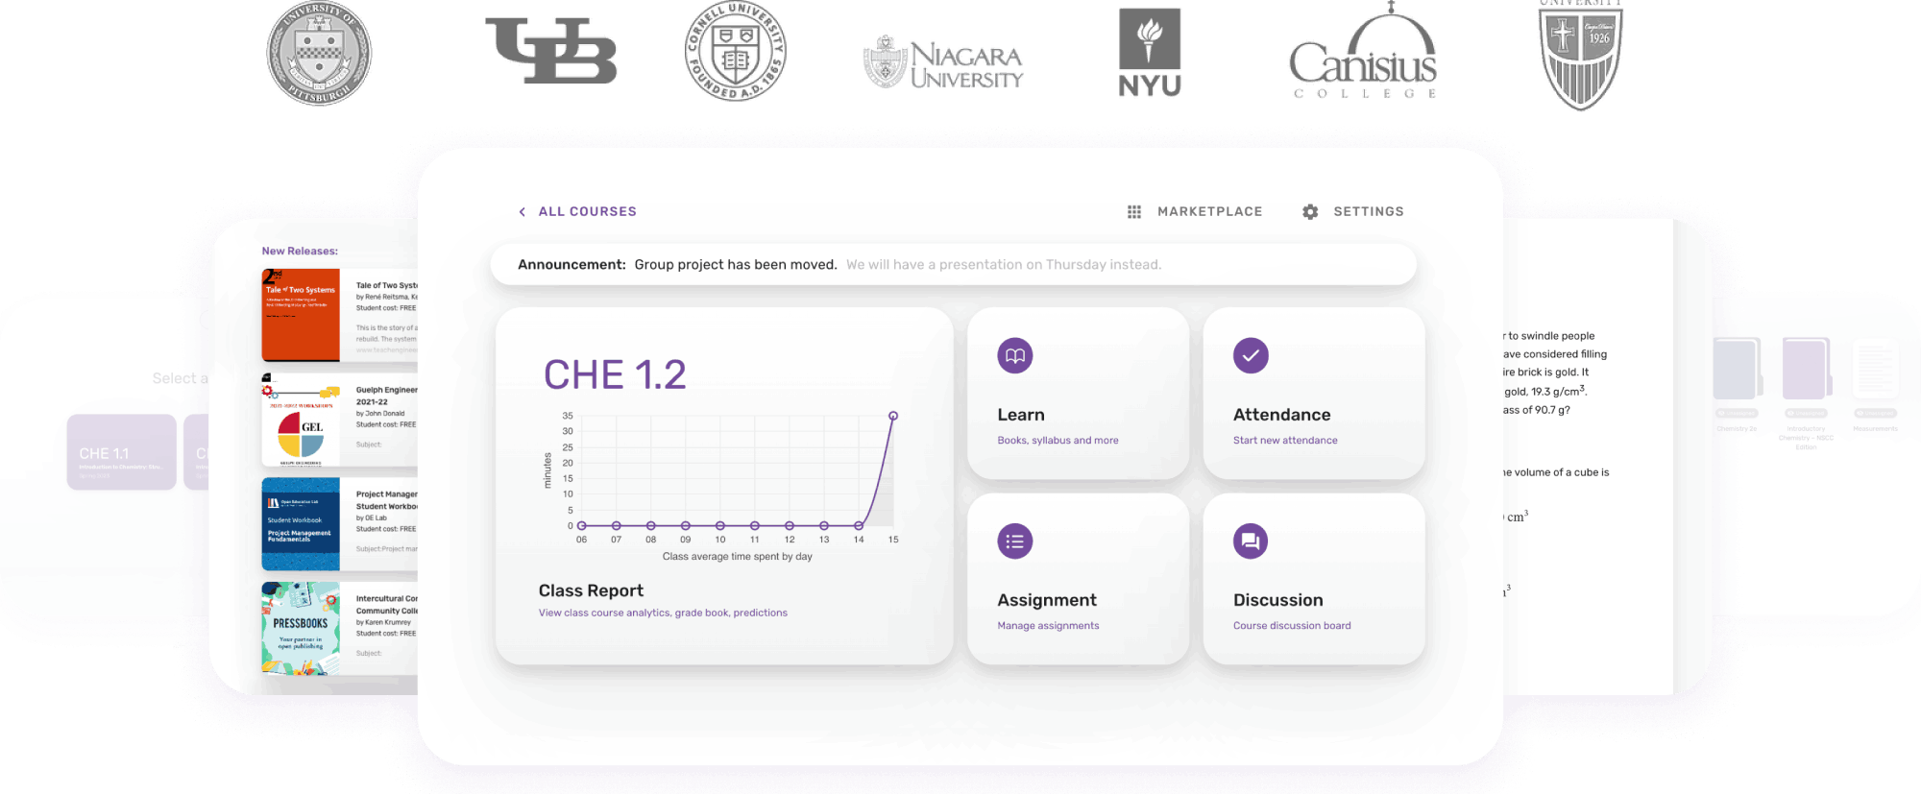The width and height of the screenshot is (1921, 794).
Task: Open the Class Report heading
Action: pos(591,591)
